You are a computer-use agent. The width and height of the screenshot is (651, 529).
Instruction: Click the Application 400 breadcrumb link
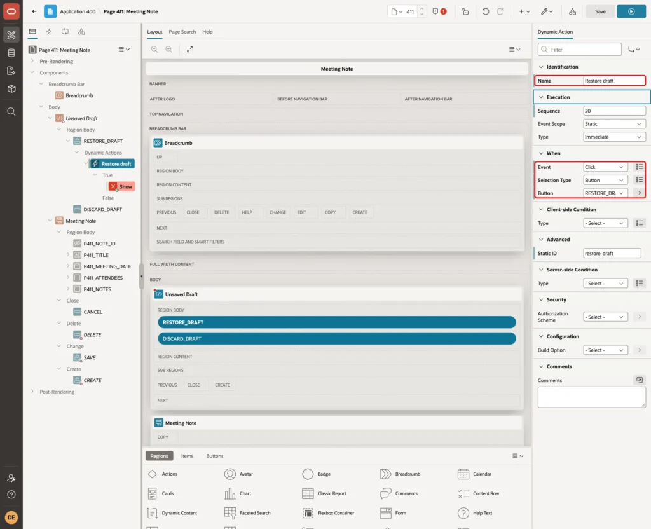[78, 11]
